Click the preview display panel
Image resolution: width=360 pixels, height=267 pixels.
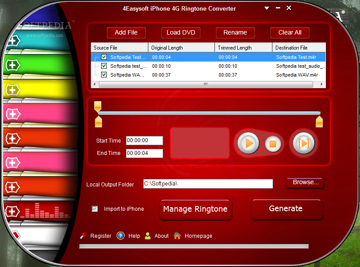click(200, 143)
